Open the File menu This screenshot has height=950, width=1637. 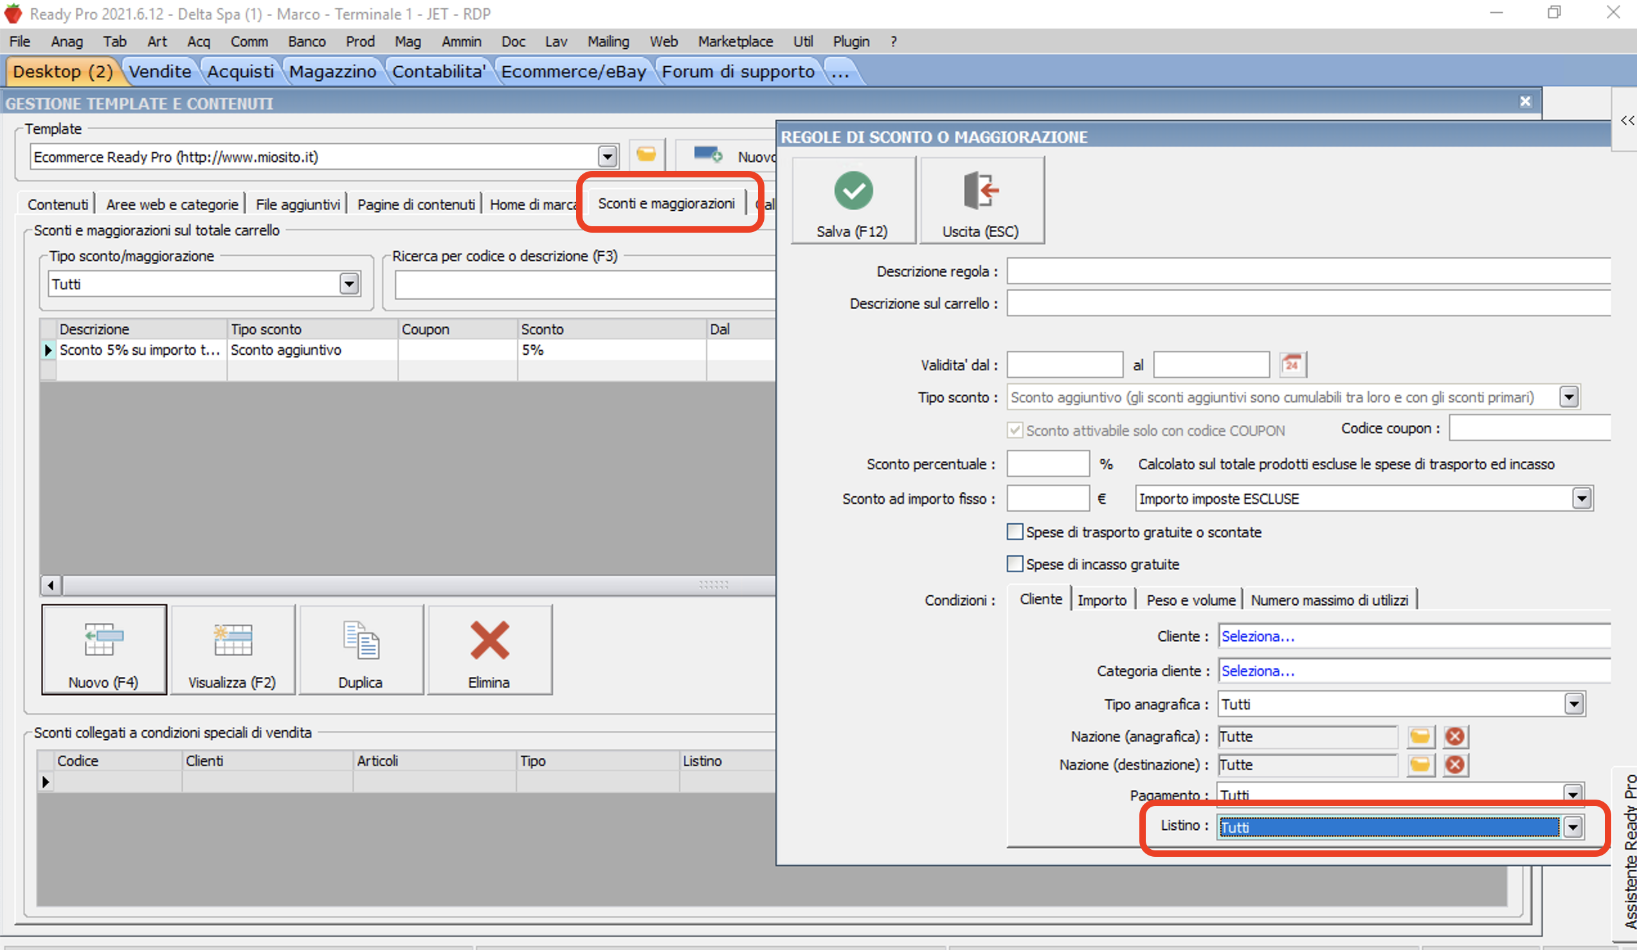coord(19,42)
